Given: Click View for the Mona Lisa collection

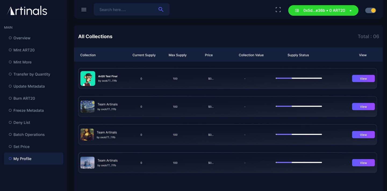Looking at the screenshot, I should 363,135.
